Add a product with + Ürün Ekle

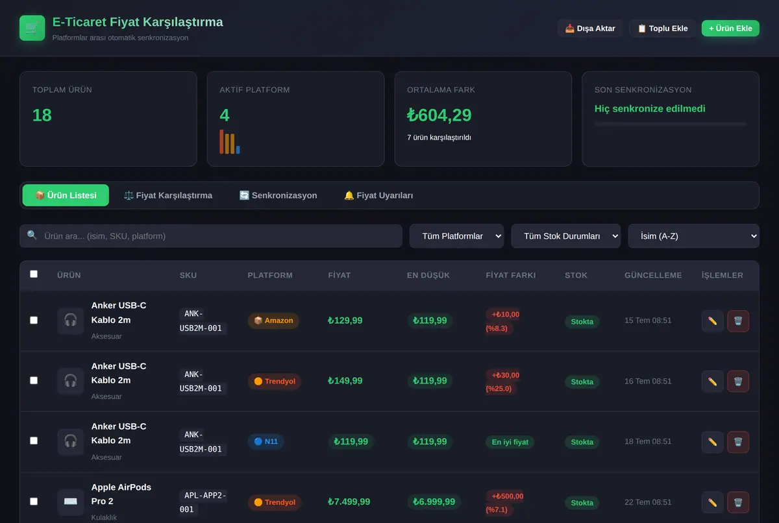click(x=730, y=29)
